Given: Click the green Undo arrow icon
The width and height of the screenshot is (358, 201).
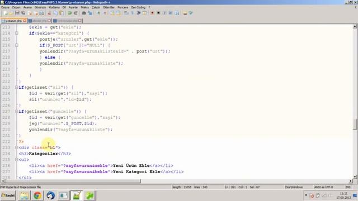Looking at the screenshot, I should pyautogui.click(x=69, y=13).
